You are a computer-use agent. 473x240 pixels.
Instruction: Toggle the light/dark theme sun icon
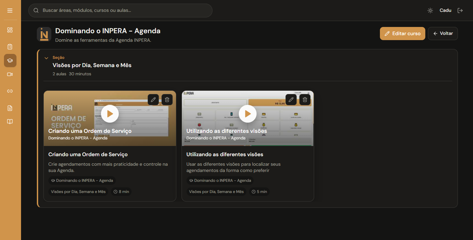[430, 11]
